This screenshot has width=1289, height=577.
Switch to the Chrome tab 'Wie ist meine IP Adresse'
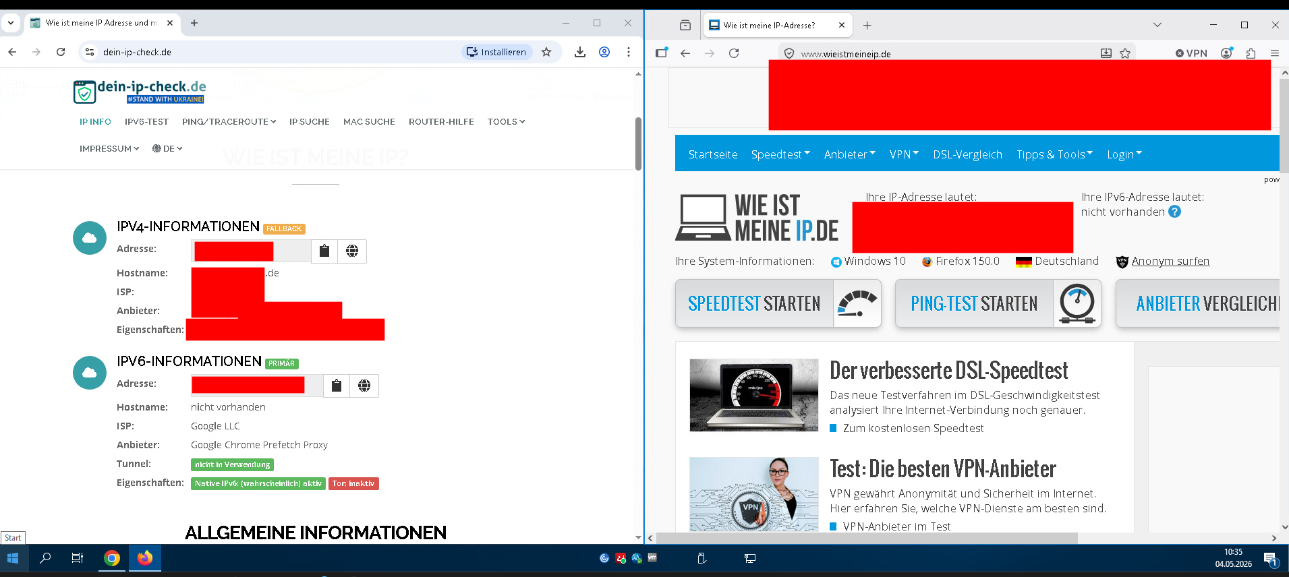[x=101, y=23]
